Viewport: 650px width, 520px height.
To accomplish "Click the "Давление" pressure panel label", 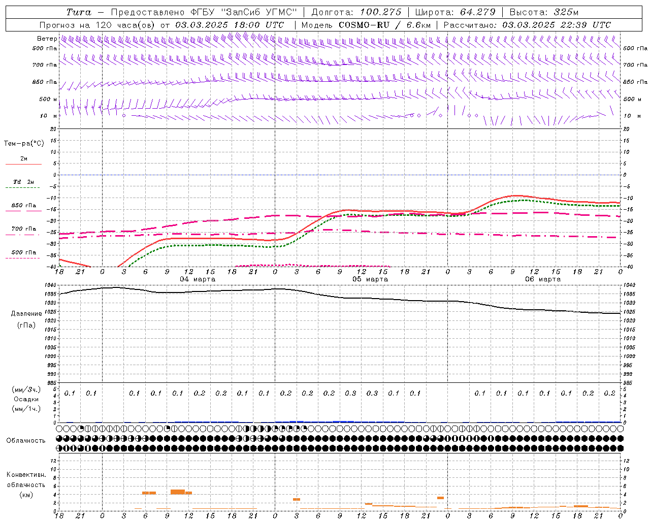I will (26, 314).
